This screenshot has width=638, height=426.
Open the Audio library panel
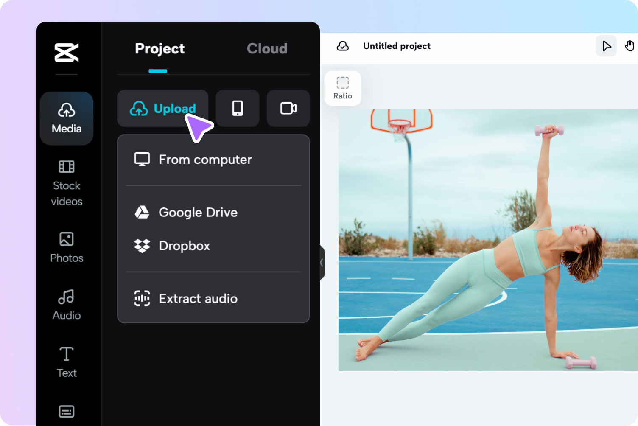(66, 304)
